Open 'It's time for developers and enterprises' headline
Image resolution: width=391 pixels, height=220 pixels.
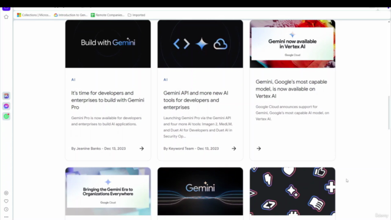coord(108,100)
